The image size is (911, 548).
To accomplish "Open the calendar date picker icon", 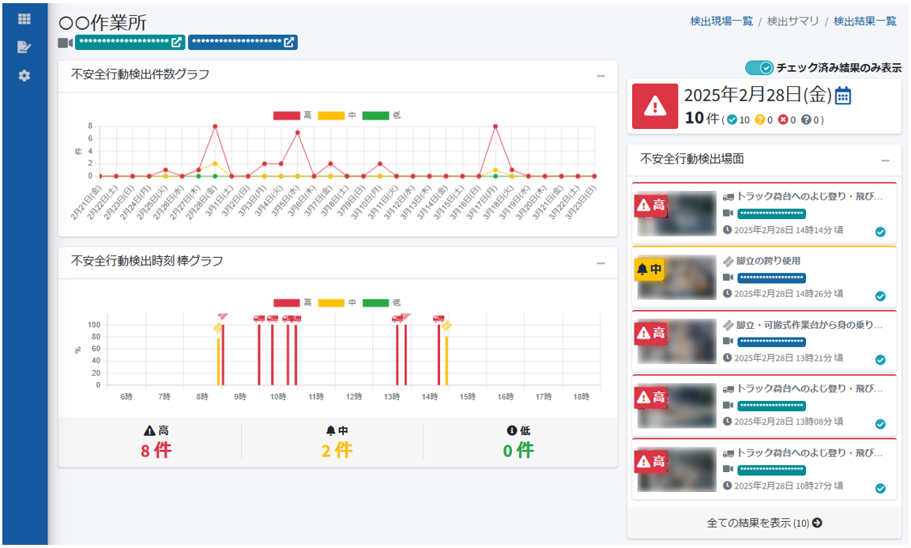I will pos(843,96).
